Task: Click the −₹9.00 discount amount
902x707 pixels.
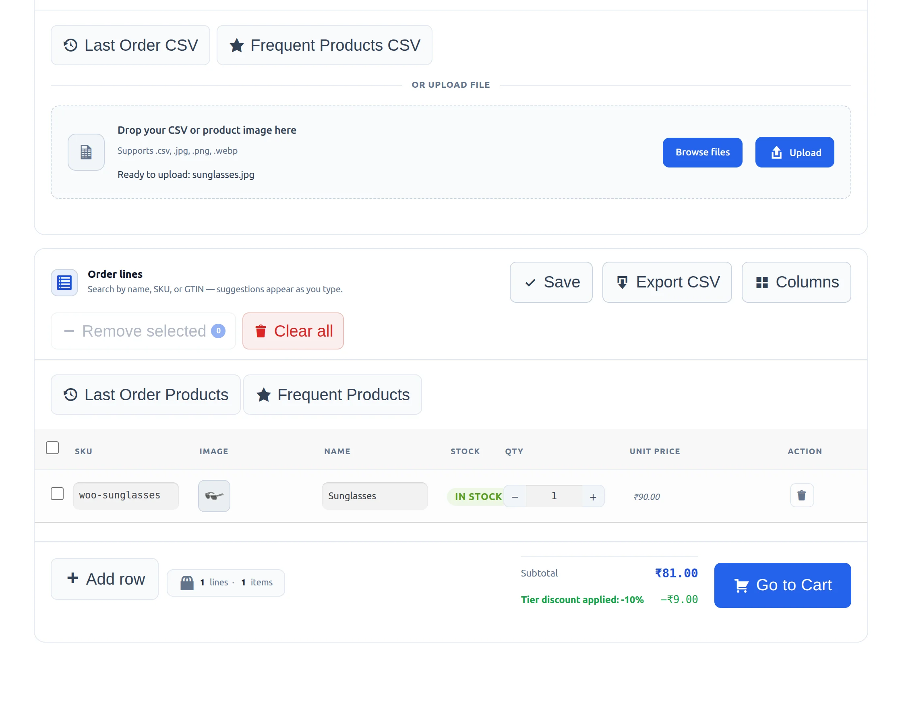Action: [x=679, y=600]
